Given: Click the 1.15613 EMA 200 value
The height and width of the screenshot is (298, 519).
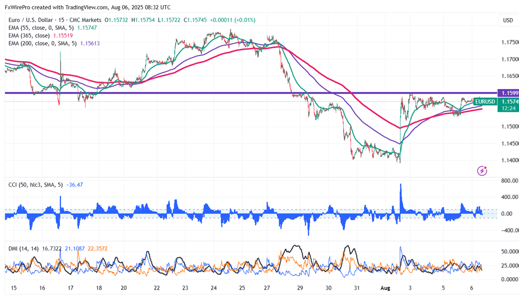Looking at the screenshot, I should tap(90, 43).
